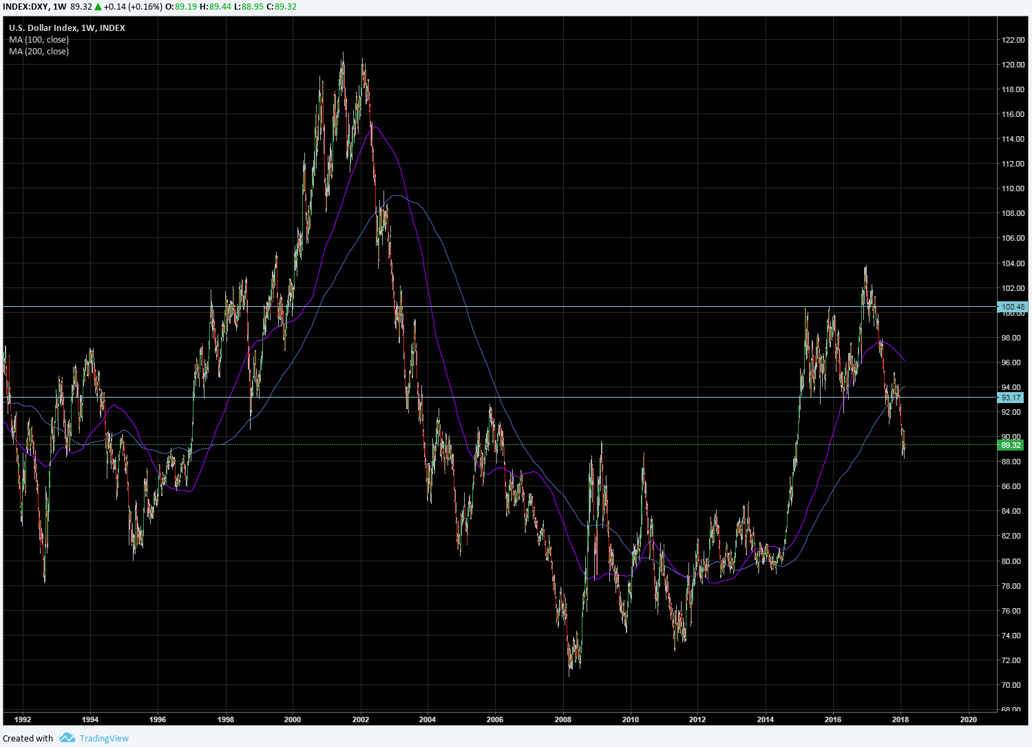Click the 88.00 price axis label
Viewport: 1032px width, 747px height.
pyautogui.click(x=1011, y=462)
